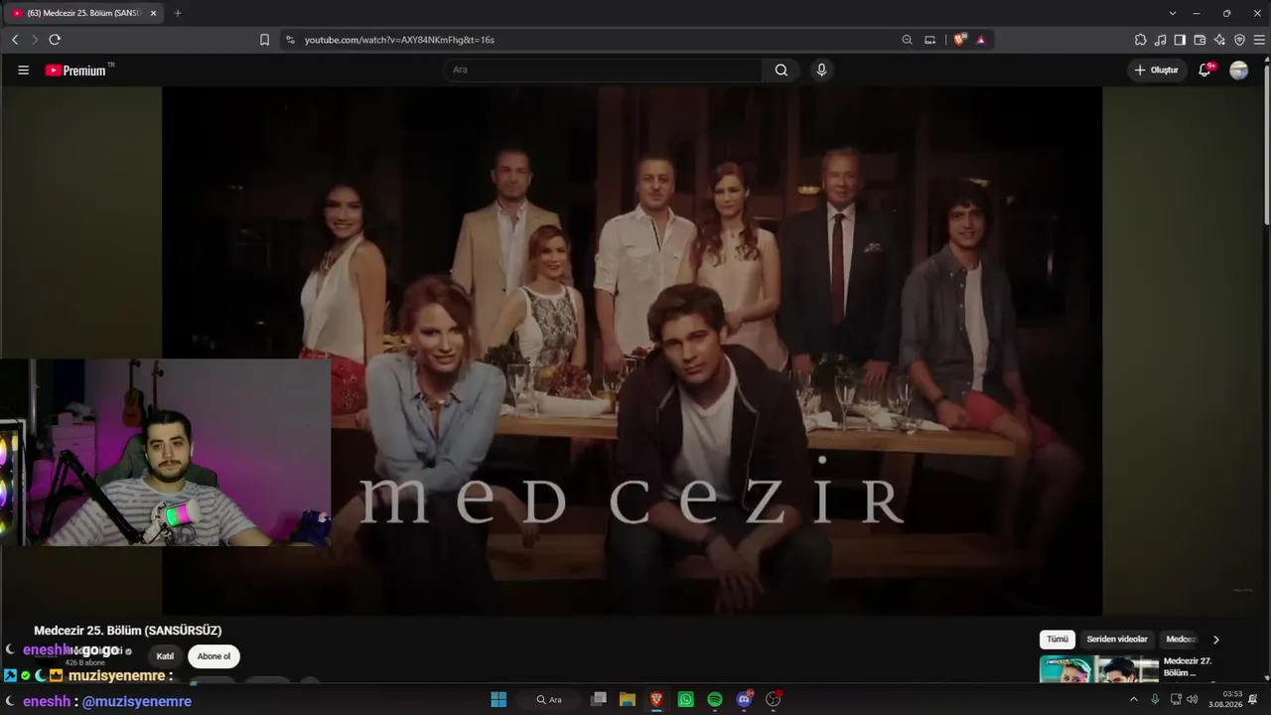
Task: Open WhatsApp from the taskbar
Action: 685,699
